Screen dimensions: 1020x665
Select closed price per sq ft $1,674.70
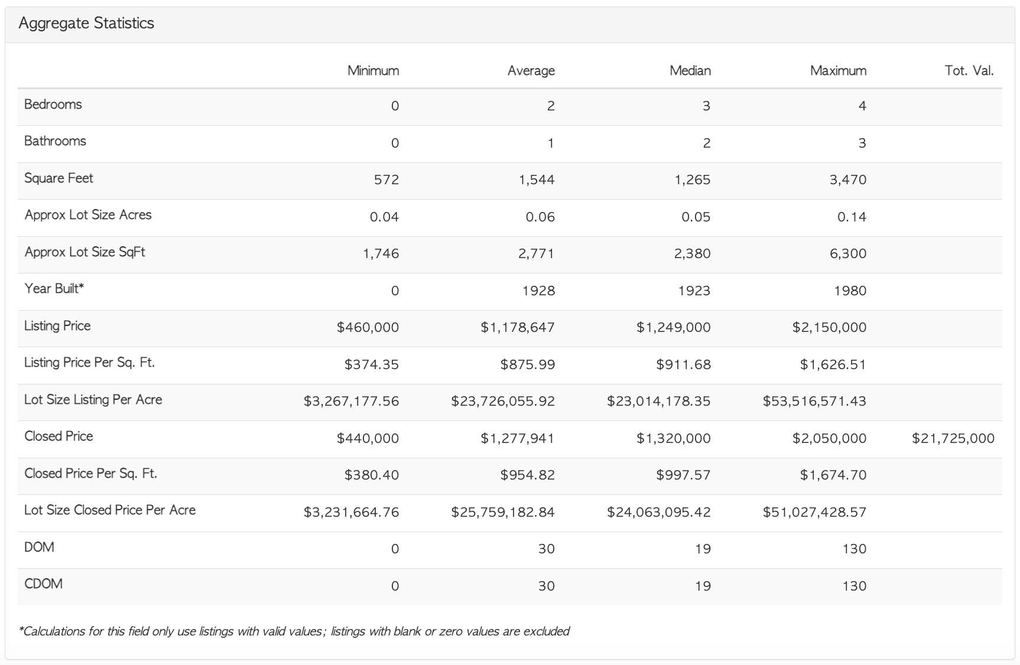coord(833,475)
